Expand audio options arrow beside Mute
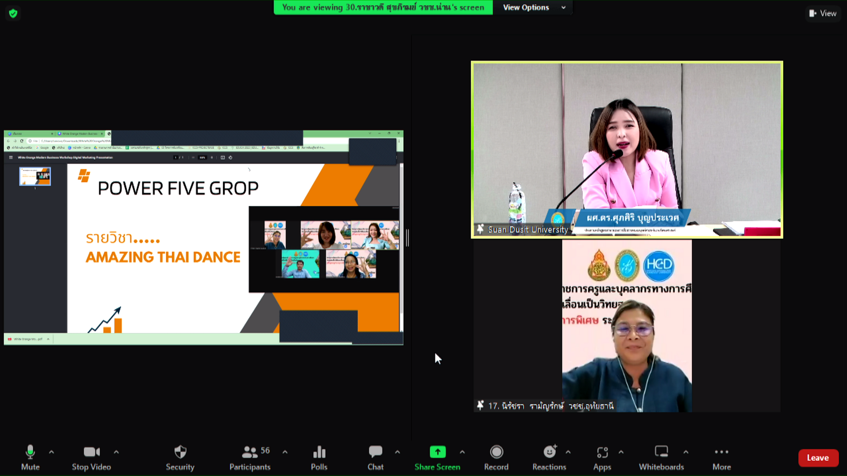 pos(52,452)
